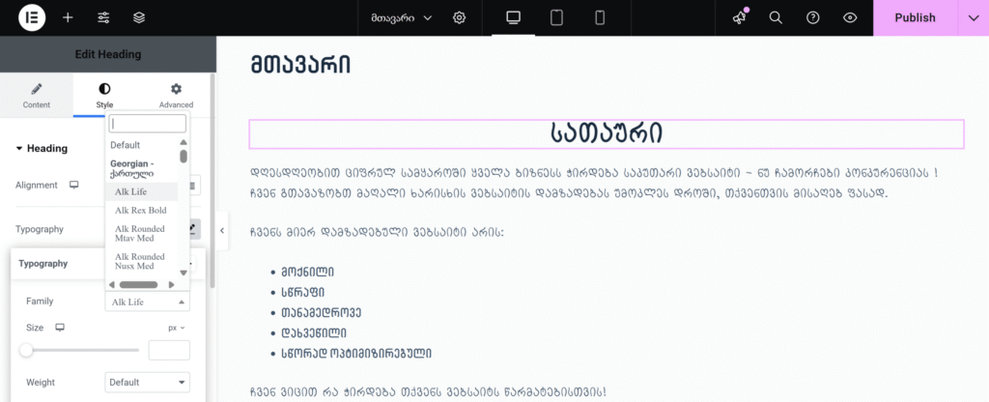Open the მთავარი page selector dropdown
Screen dimensions: 989x402
pos(402,17)
